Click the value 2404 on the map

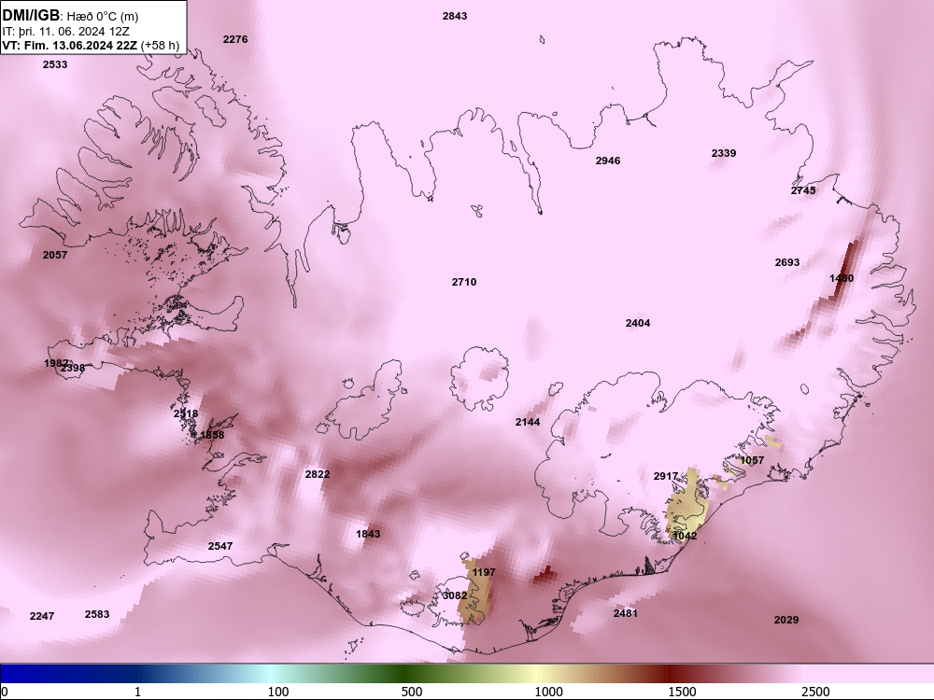[637, 323]
